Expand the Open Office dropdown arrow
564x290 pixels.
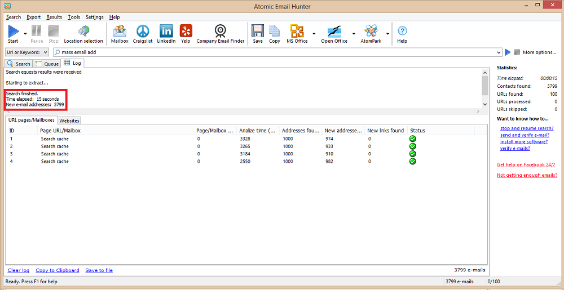pos(354,34)
